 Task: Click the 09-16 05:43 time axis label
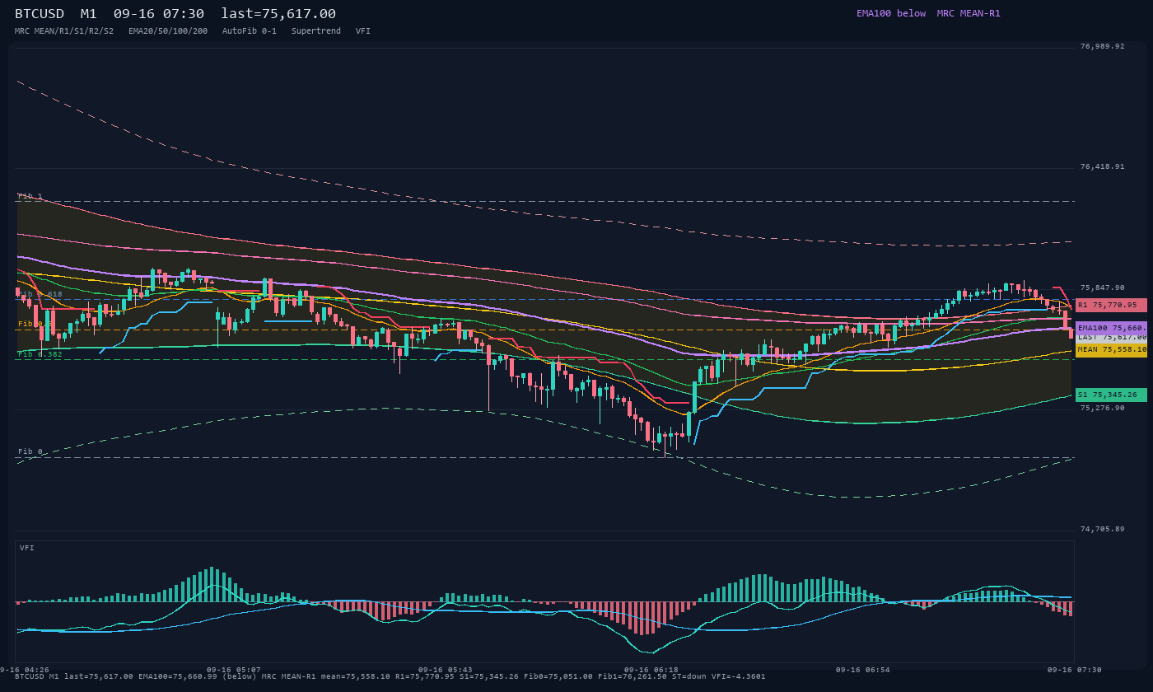click(x=446, y=670)
